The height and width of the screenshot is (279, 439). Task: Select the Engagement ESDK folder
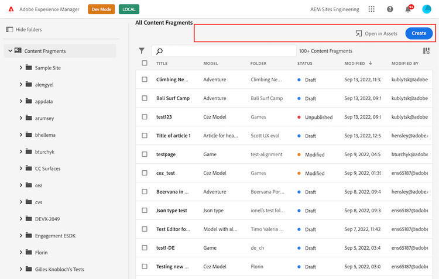coord(55,236)
